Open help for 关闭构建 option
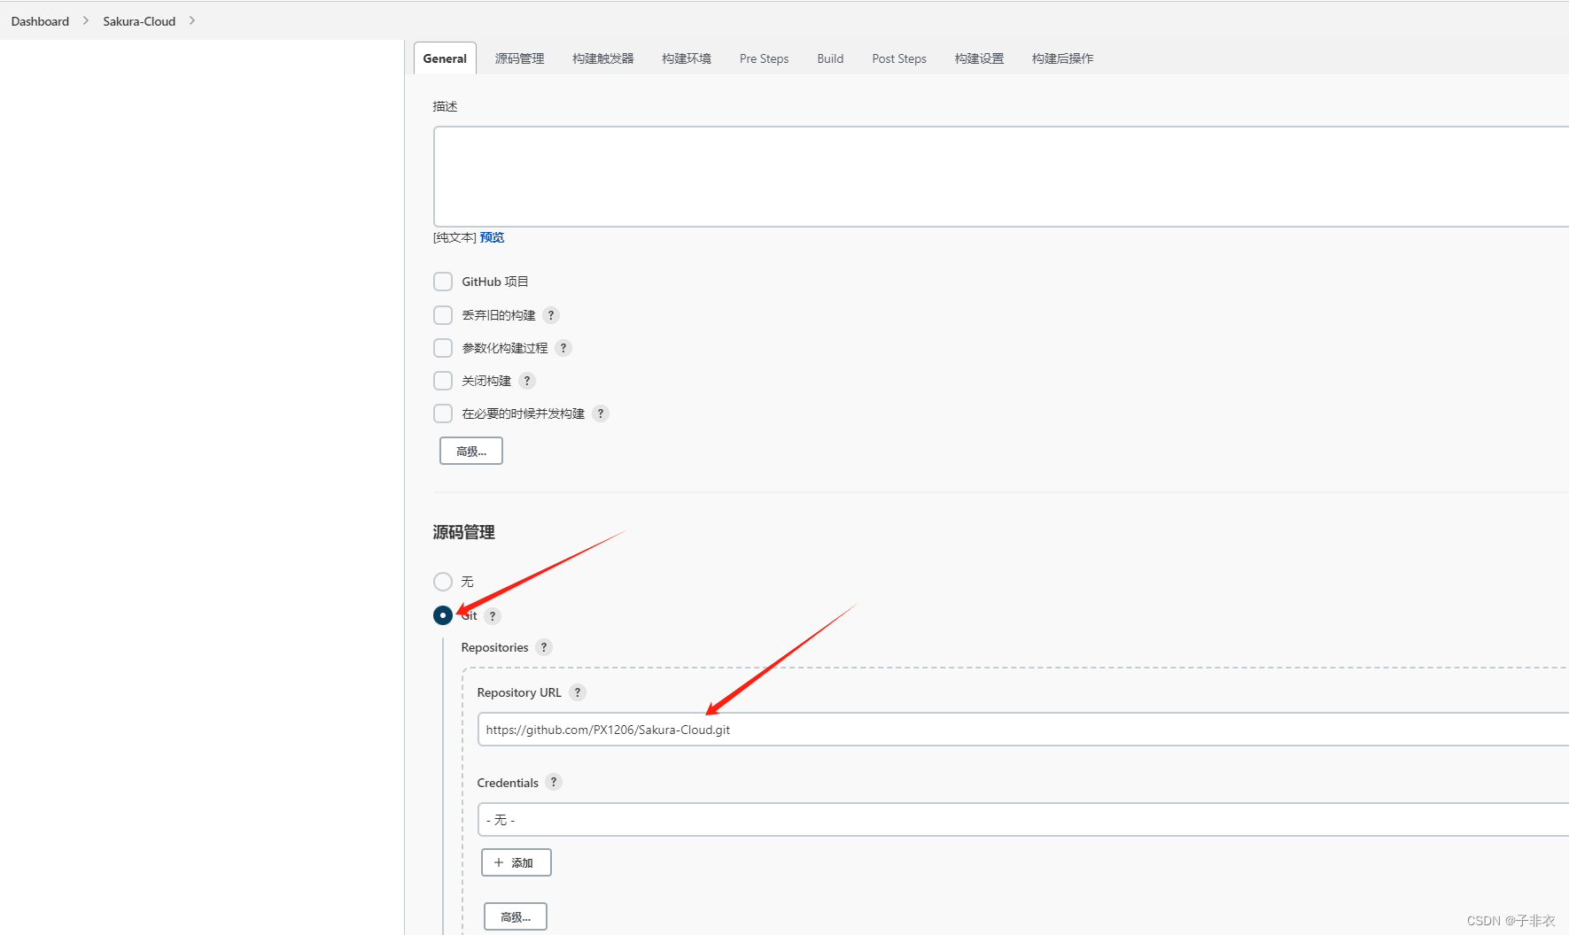The image size is (1569, 935). click(x=527, y=381)
